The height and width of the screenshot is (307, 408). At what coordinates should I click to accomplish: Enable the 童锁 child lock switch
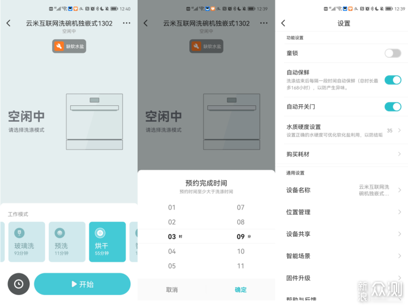[x=393, y=53]
